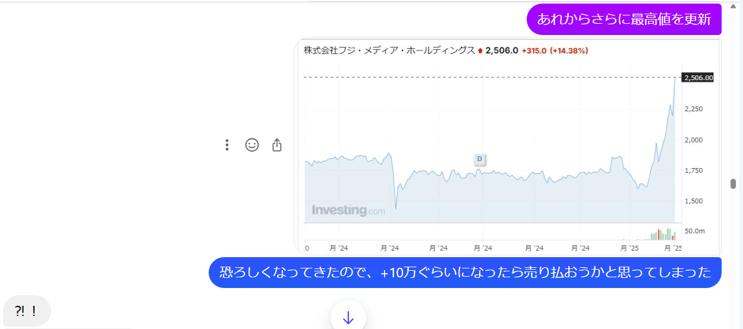The image size is (743, 329).
Task: Click the red up-arrow price indicator
Action: [x=480, y=51]
